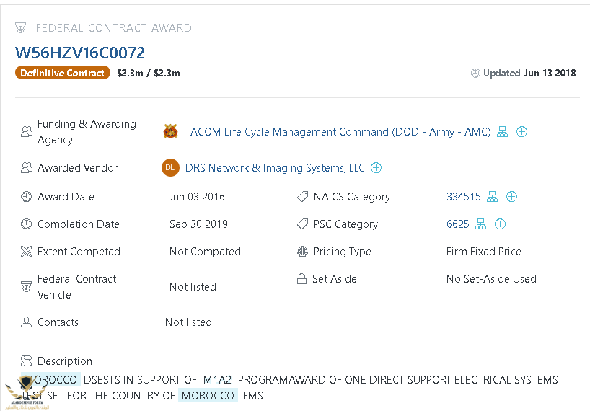Viewport: 590px width, 411px height.
Task: Open the DRS Network & Imaging Systems vendor link
Action: [x=275, y=168]
